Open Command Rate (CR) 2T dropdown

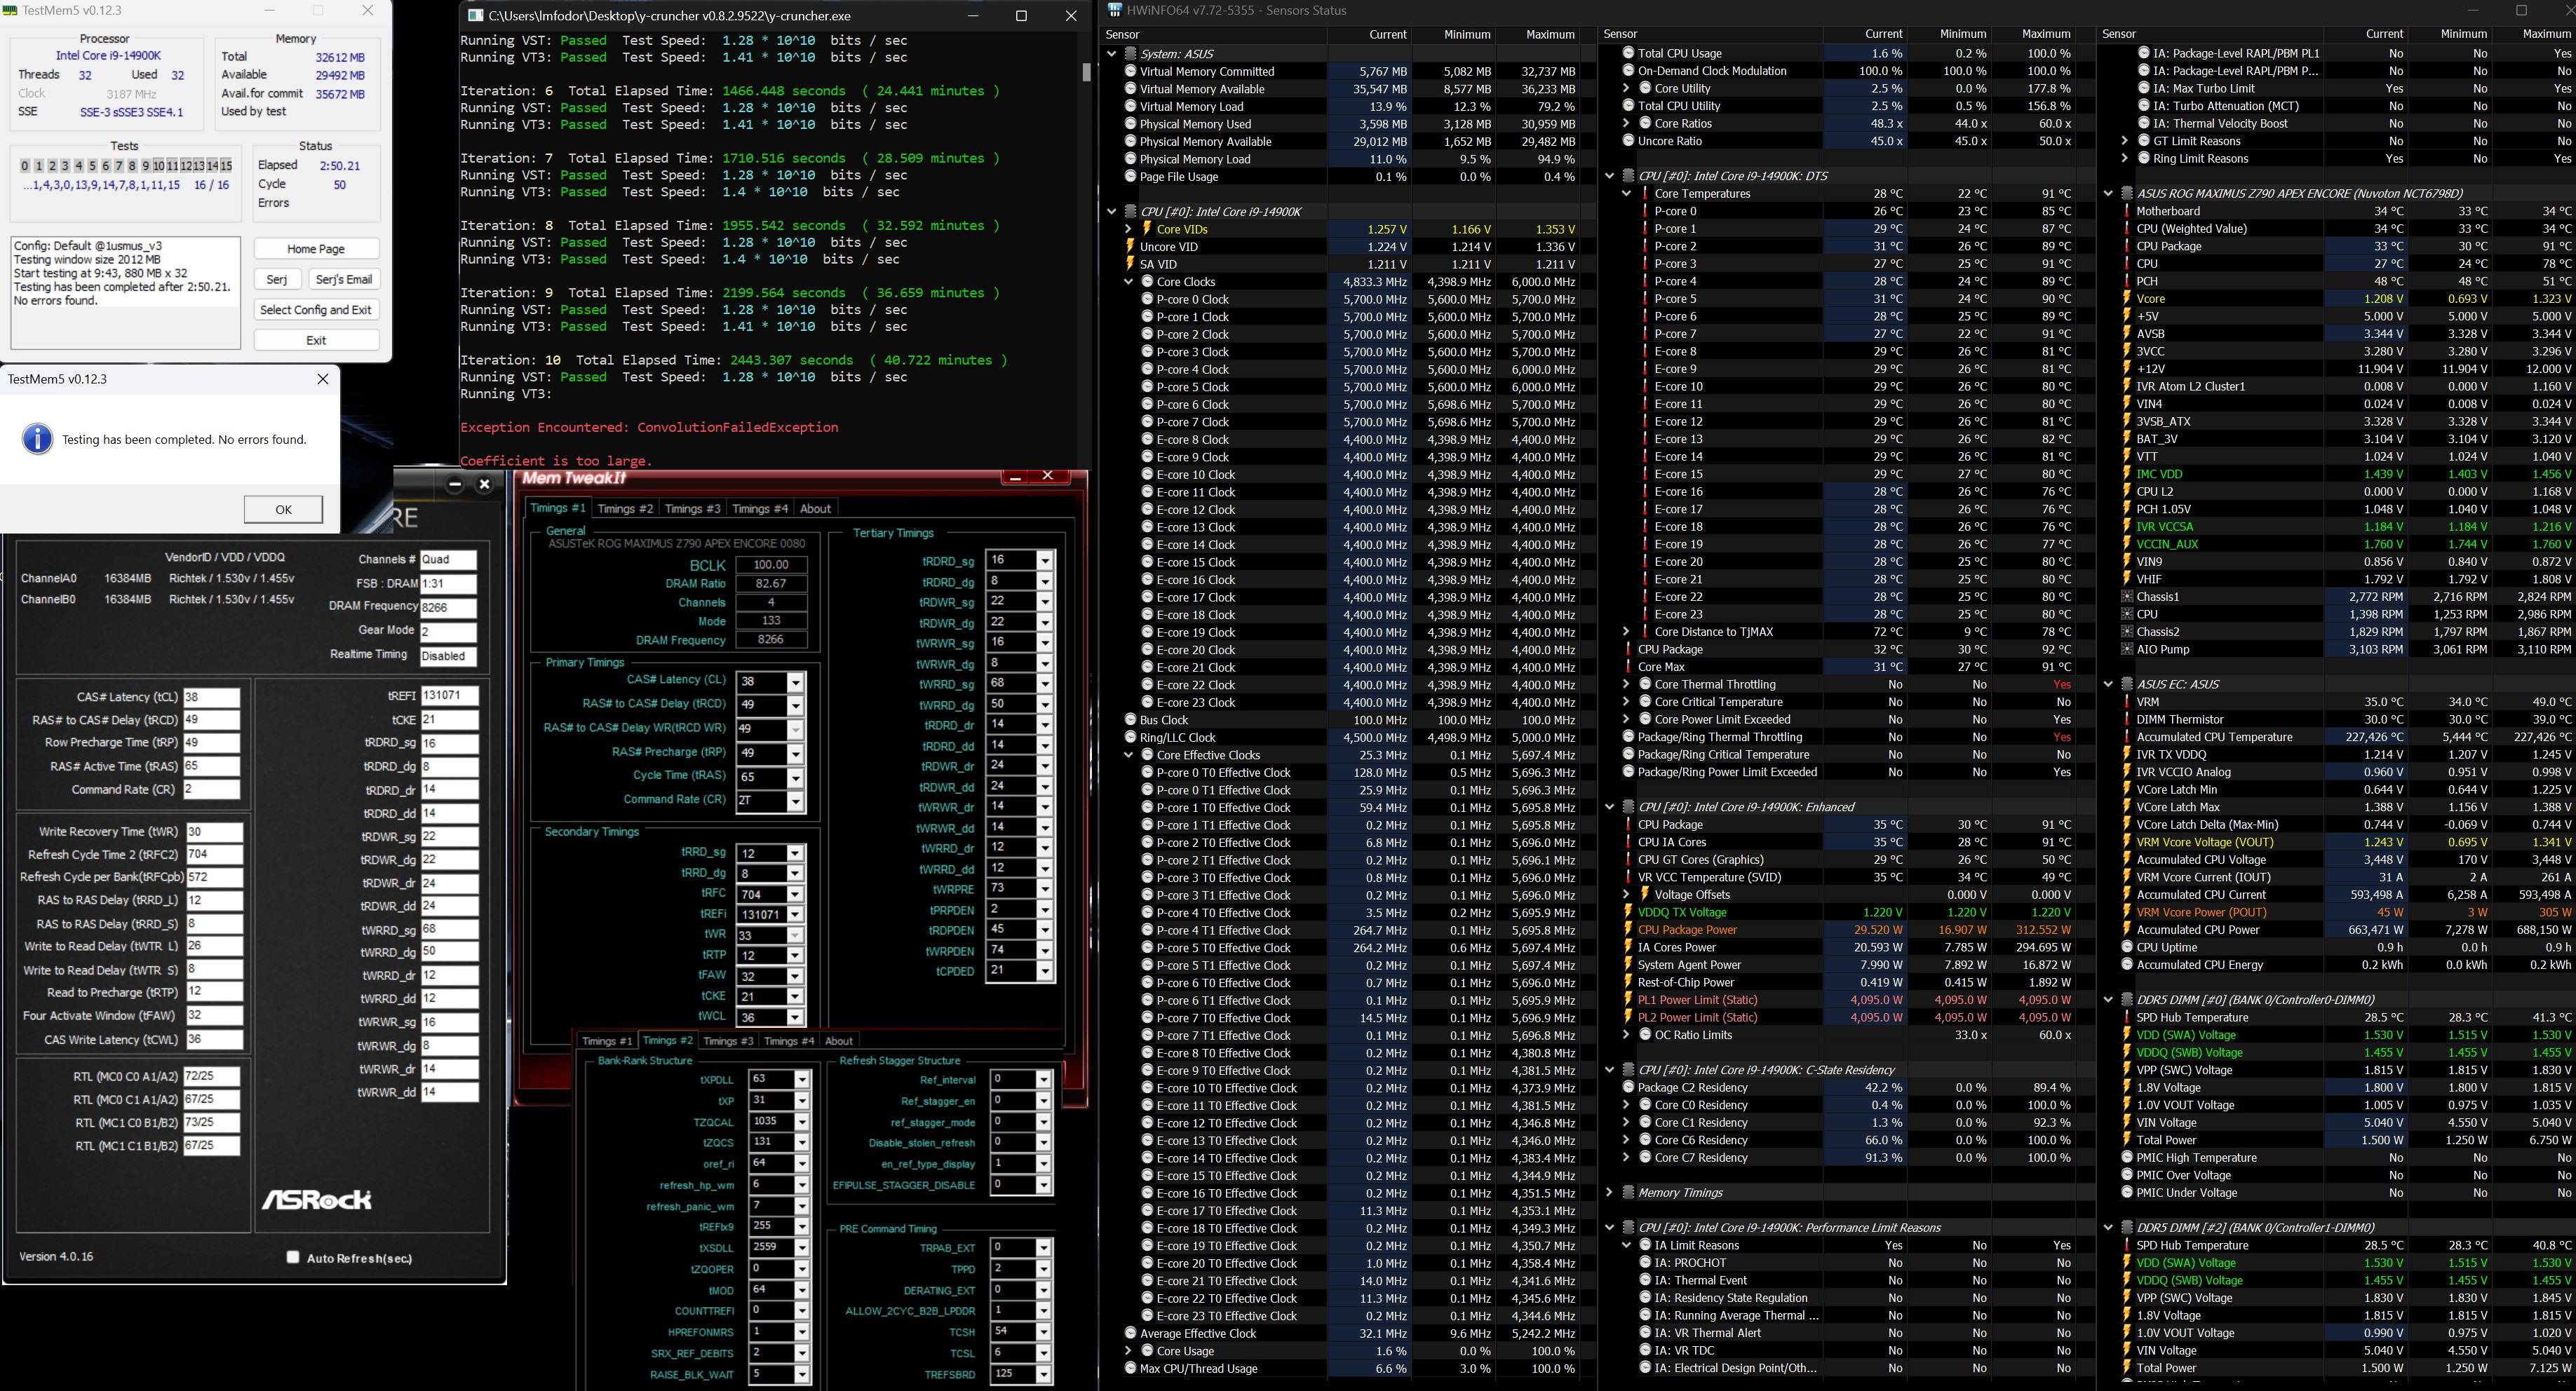pos(795,801)
